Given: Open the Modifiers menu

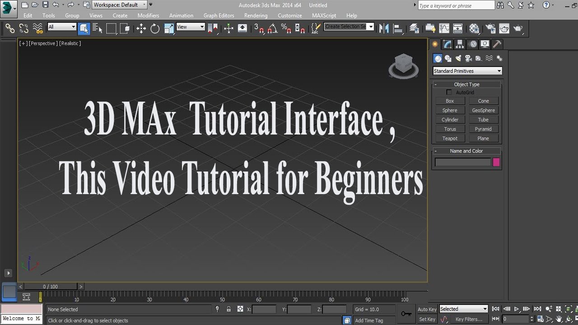Looking at the screenshot, I should 148,15.
